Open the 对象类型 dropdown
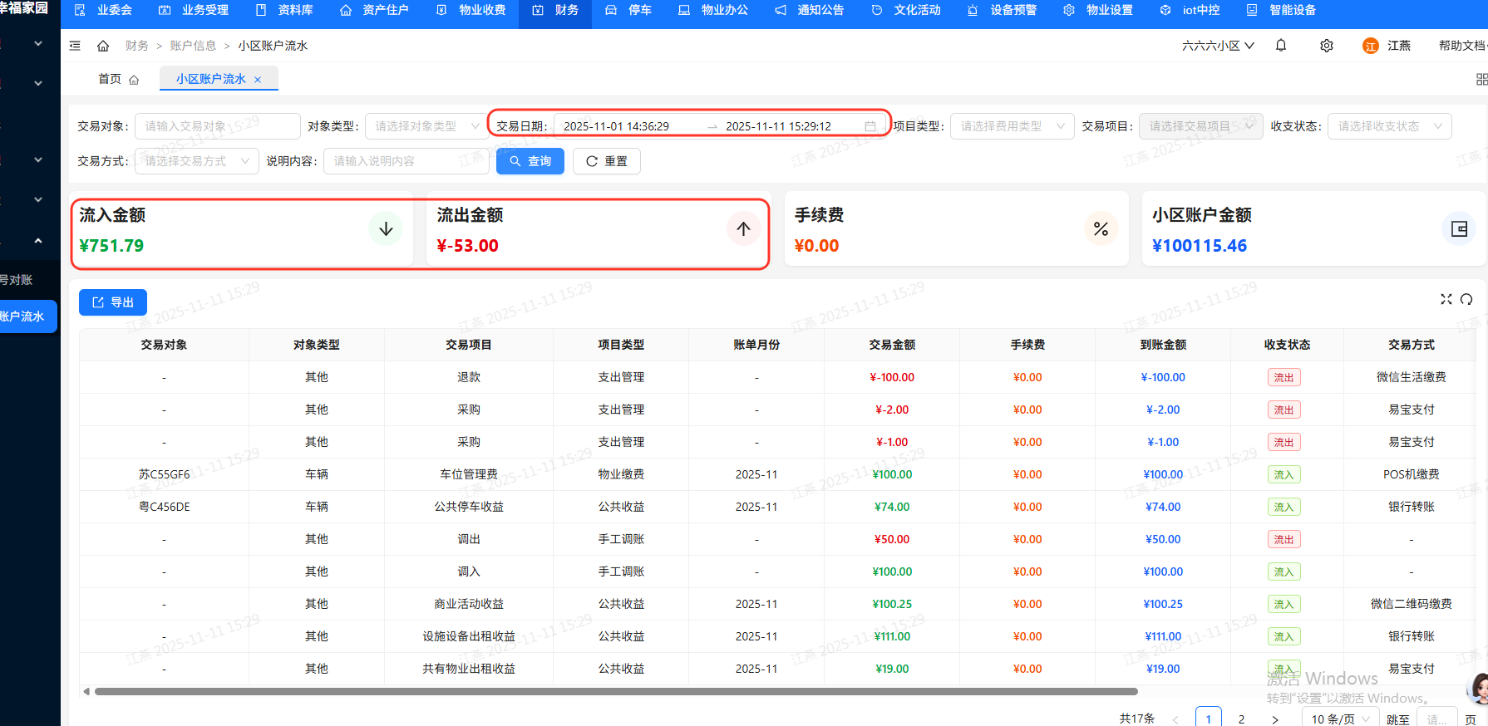 coord(425,126)
